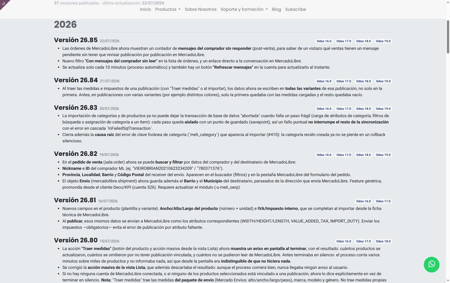Click the Versión 26.83 heading

pos(75,108)
